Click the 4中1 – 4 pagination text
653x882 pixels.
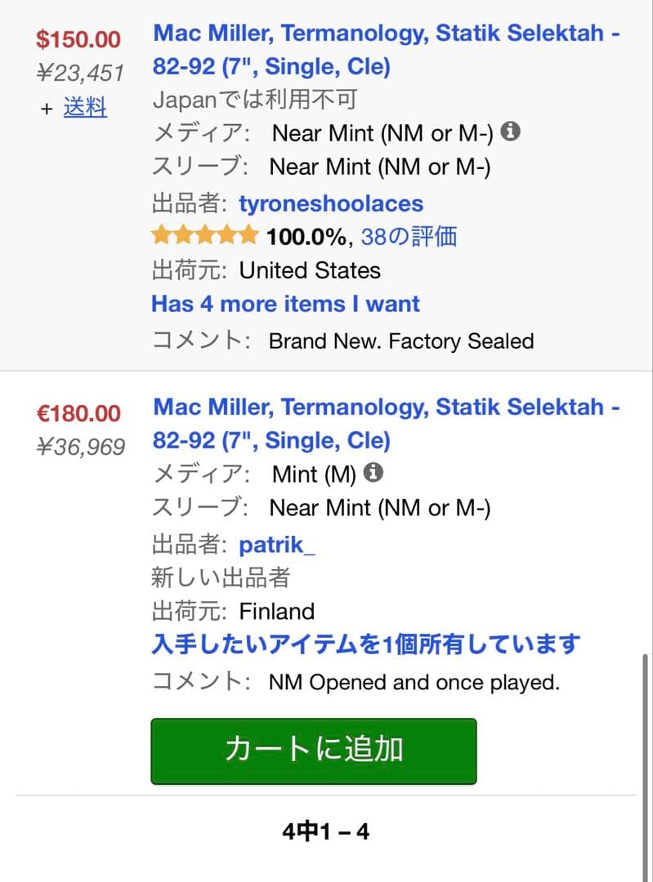click(x=326, y=829)
